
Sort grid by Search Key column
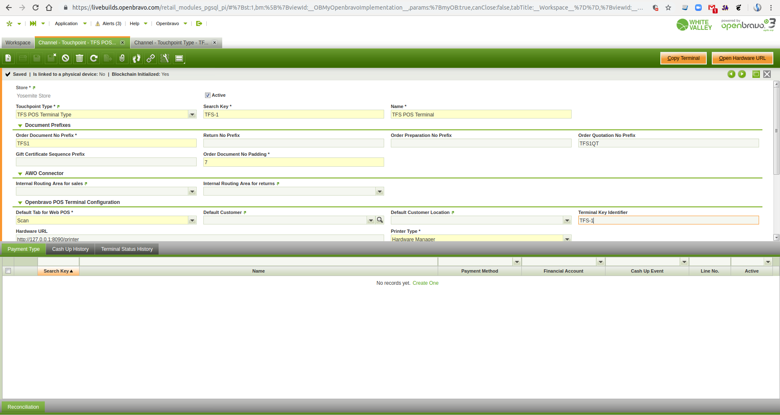59,271
